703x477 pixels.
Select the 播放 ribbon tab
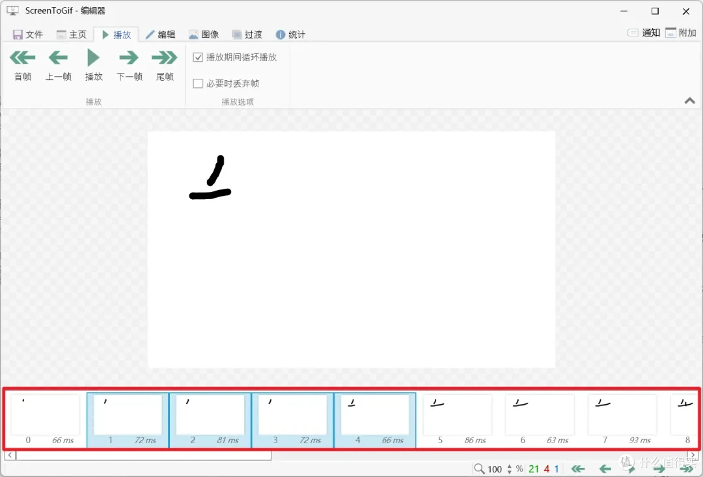pyautogui.click(x=116, y=34)
